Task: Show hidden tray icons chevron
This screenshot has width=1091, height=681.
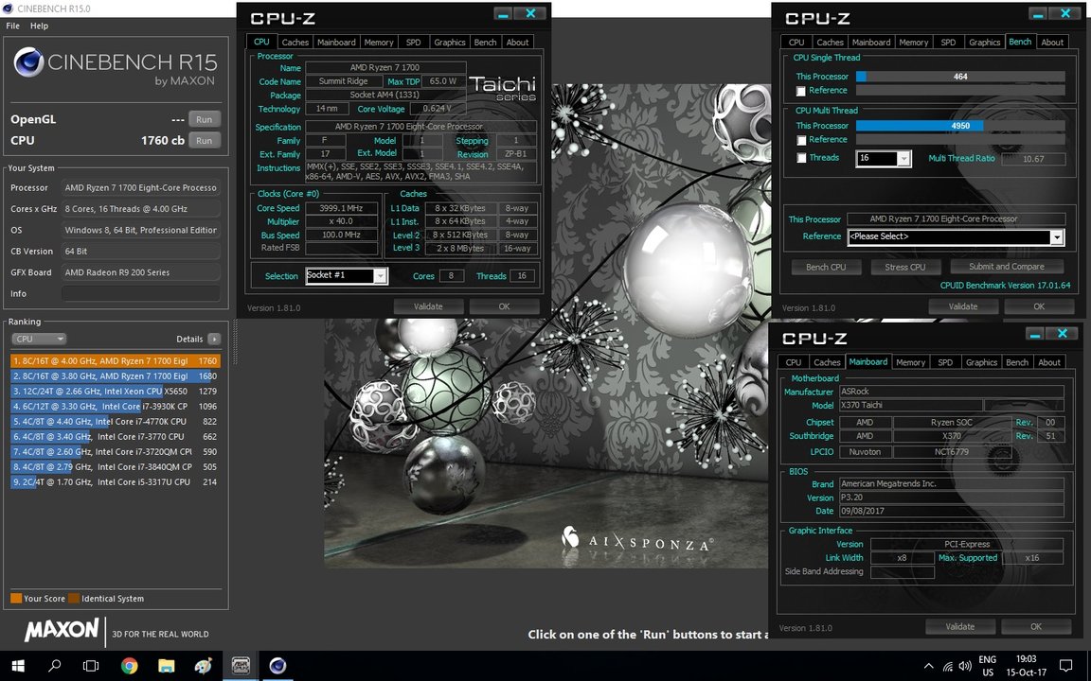Action: click(928, 666)
